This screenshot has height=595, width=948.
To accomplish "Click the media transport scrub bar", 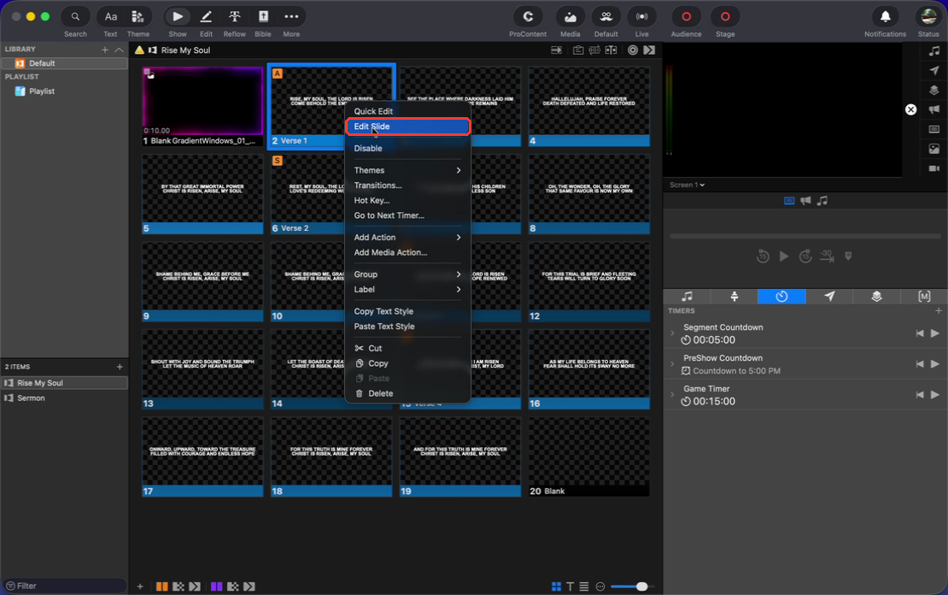I will (x=805, y=236).
